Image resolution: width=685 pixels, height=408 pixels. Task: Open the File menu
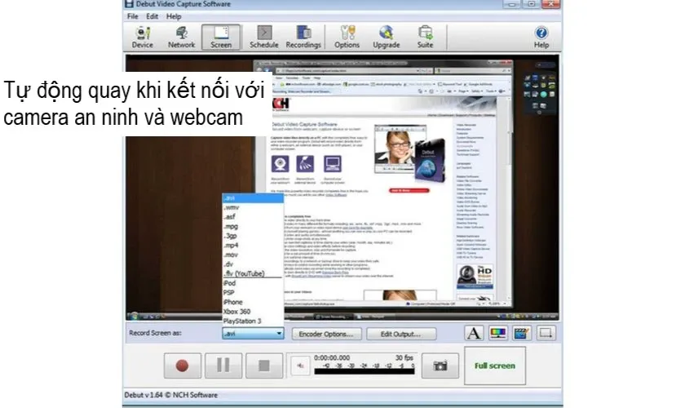[132, 16]
